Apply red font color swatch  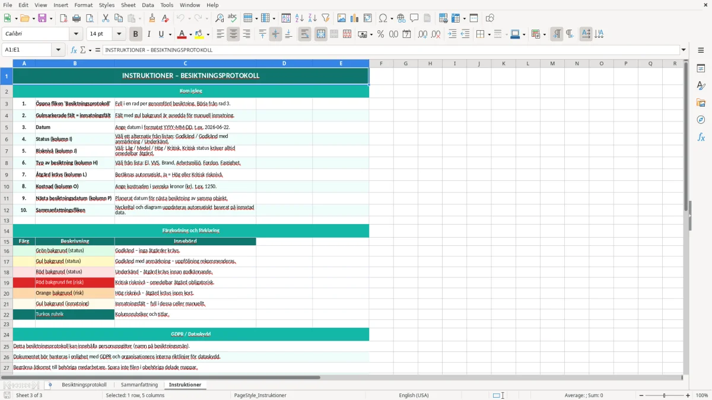click(182, 34)
